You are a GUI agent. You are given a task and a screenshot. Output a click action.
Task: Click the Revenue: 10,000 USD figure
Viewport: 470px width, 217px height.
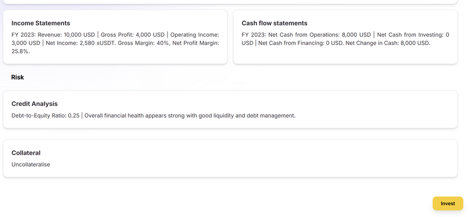coord(66,35)
